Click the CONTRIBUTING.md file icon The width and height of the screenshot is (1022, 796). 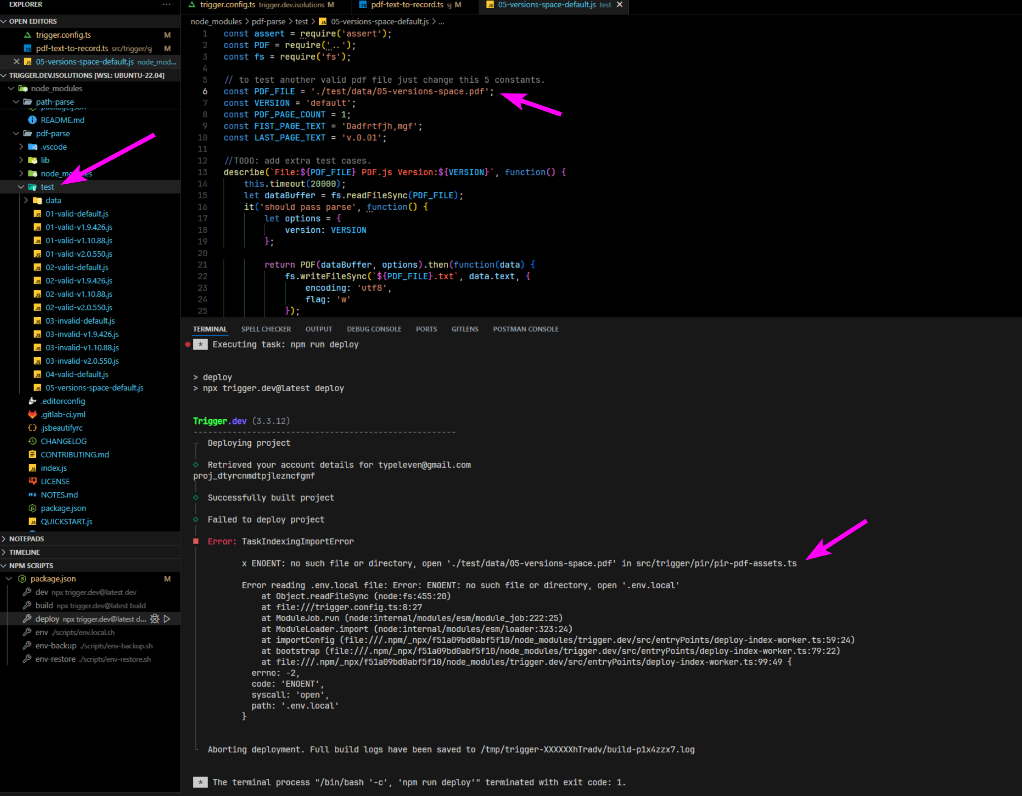[x=32, y=455]
